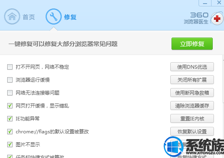Uncheck the 网页打开缓慢，显示错乱 checkbox
224x158 pixels.
pyautogui.click(x=10, y=105)
